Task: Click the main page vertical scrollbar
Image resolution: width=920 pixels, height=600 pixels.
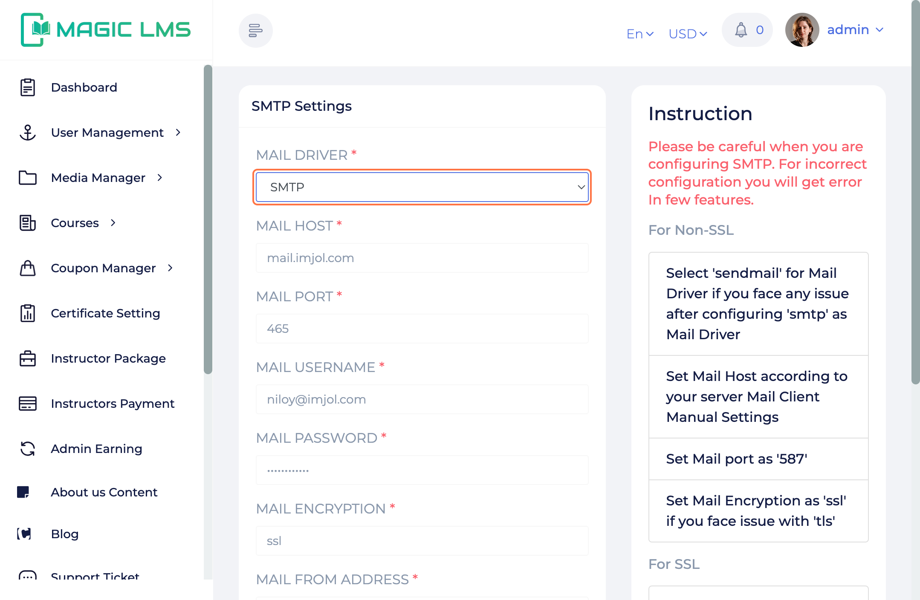Action: click(x=916, y=192)
